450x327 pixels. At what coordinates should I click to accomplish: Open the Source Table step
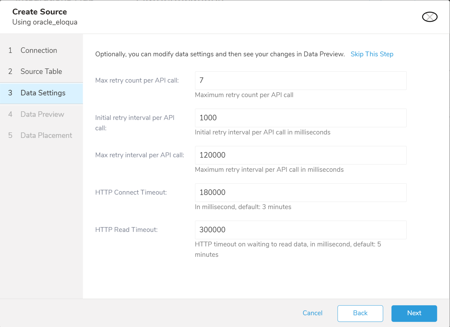pos(41,72)
